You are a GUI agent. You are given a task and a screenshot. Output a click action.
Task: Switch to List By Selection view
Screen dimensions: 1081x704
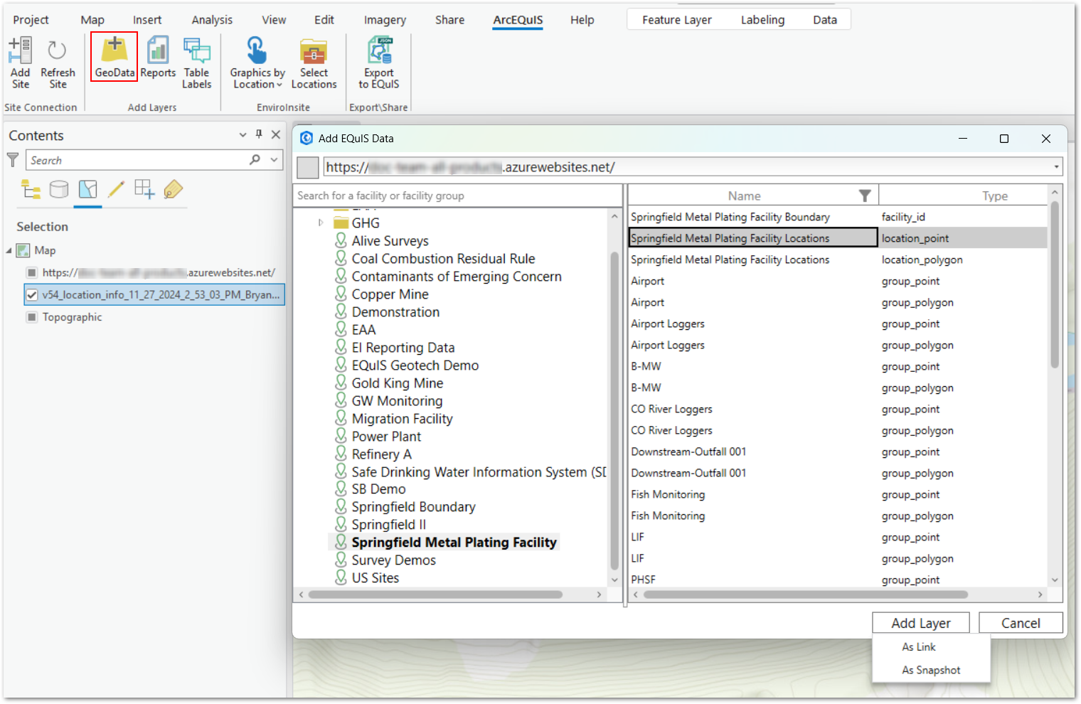(x=87, y=189)
